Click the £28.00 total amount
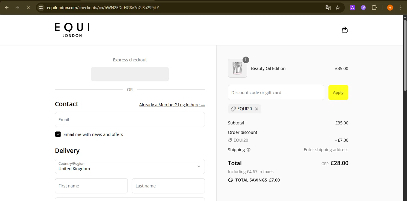407x201 pixels. click(x=339, y=163)
